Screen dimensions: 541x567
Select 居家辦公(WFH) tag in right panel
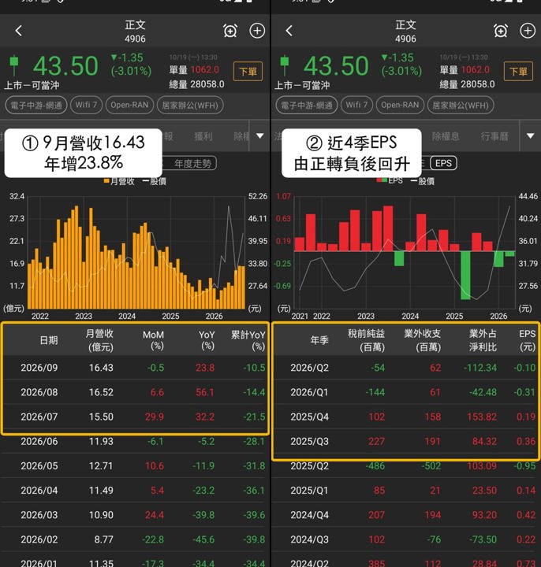pos(461,106)
